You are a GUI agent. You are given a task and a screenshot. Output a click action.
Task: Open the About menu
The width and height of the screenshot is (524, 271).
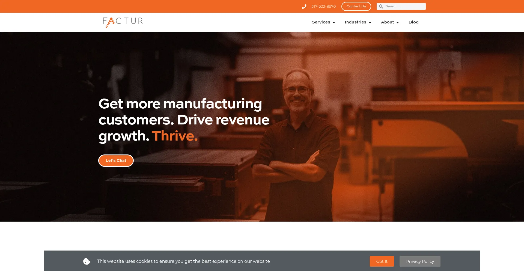click(x=387, y=22)
